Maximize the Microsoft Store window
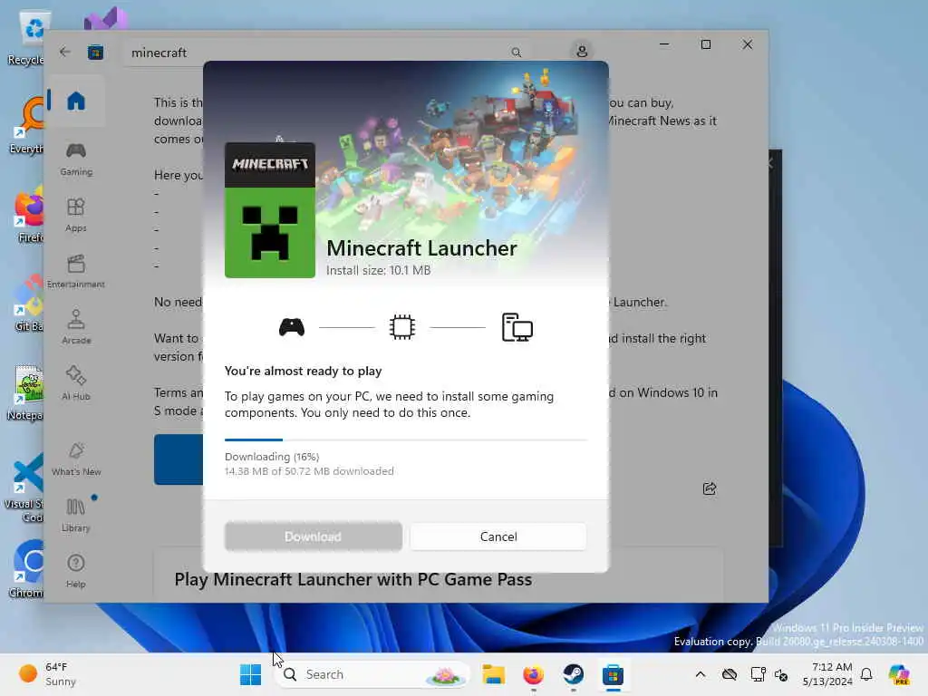 click(x=705, y=44)
